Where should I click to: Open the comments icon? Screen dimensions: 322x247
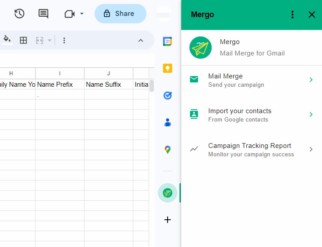(x=44, y=14)
